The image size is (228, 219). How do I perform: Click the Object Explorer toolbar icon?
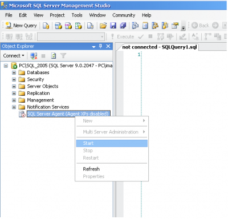[155, 26]
